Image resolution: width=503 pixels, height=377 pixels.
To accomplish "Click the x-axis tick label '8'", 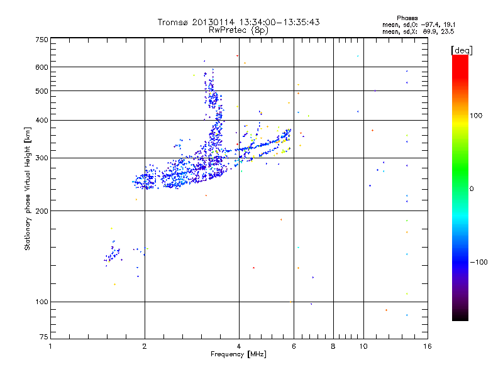I will coord(333,346).
